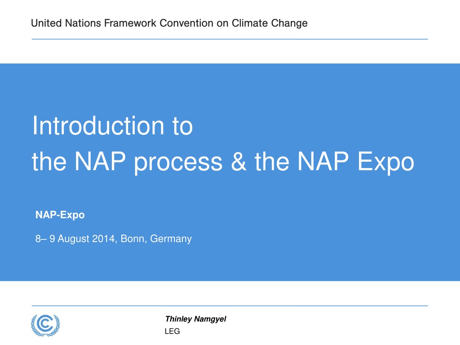Select 'Climate Change' in the header text

coord(270,23)
